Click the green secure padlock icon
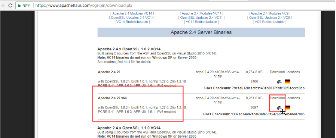 [x=19, y=6]
